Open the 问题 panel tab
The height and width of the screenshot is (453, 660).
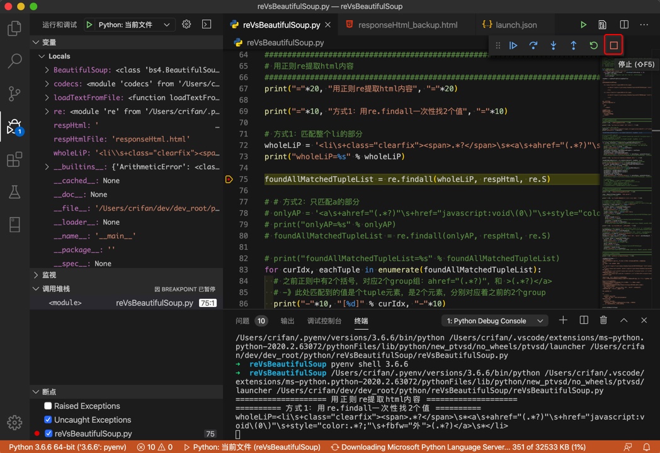251,321
